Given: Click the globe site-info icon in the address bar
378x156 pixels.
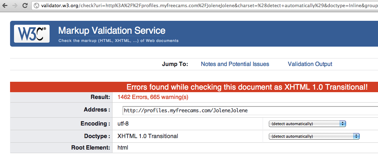Looking at the screenshot, I should [x=36, y=5].
